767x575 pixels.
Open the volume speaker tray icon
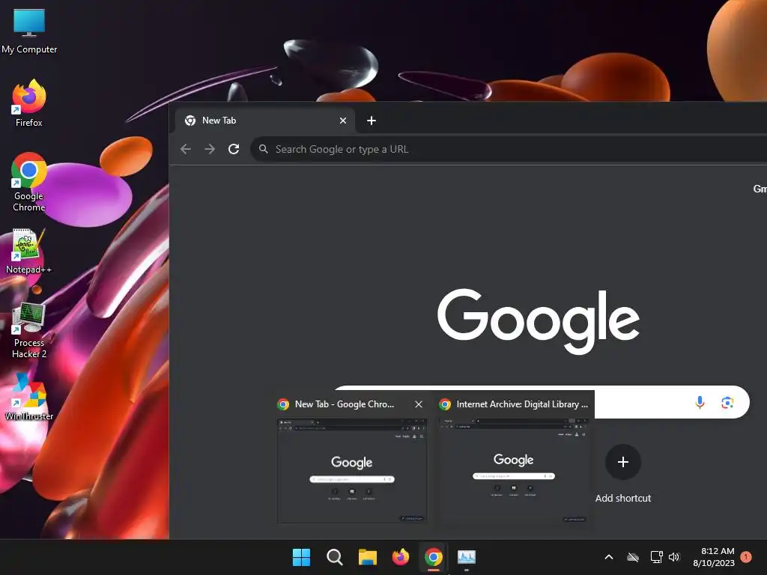coord(674,557)
